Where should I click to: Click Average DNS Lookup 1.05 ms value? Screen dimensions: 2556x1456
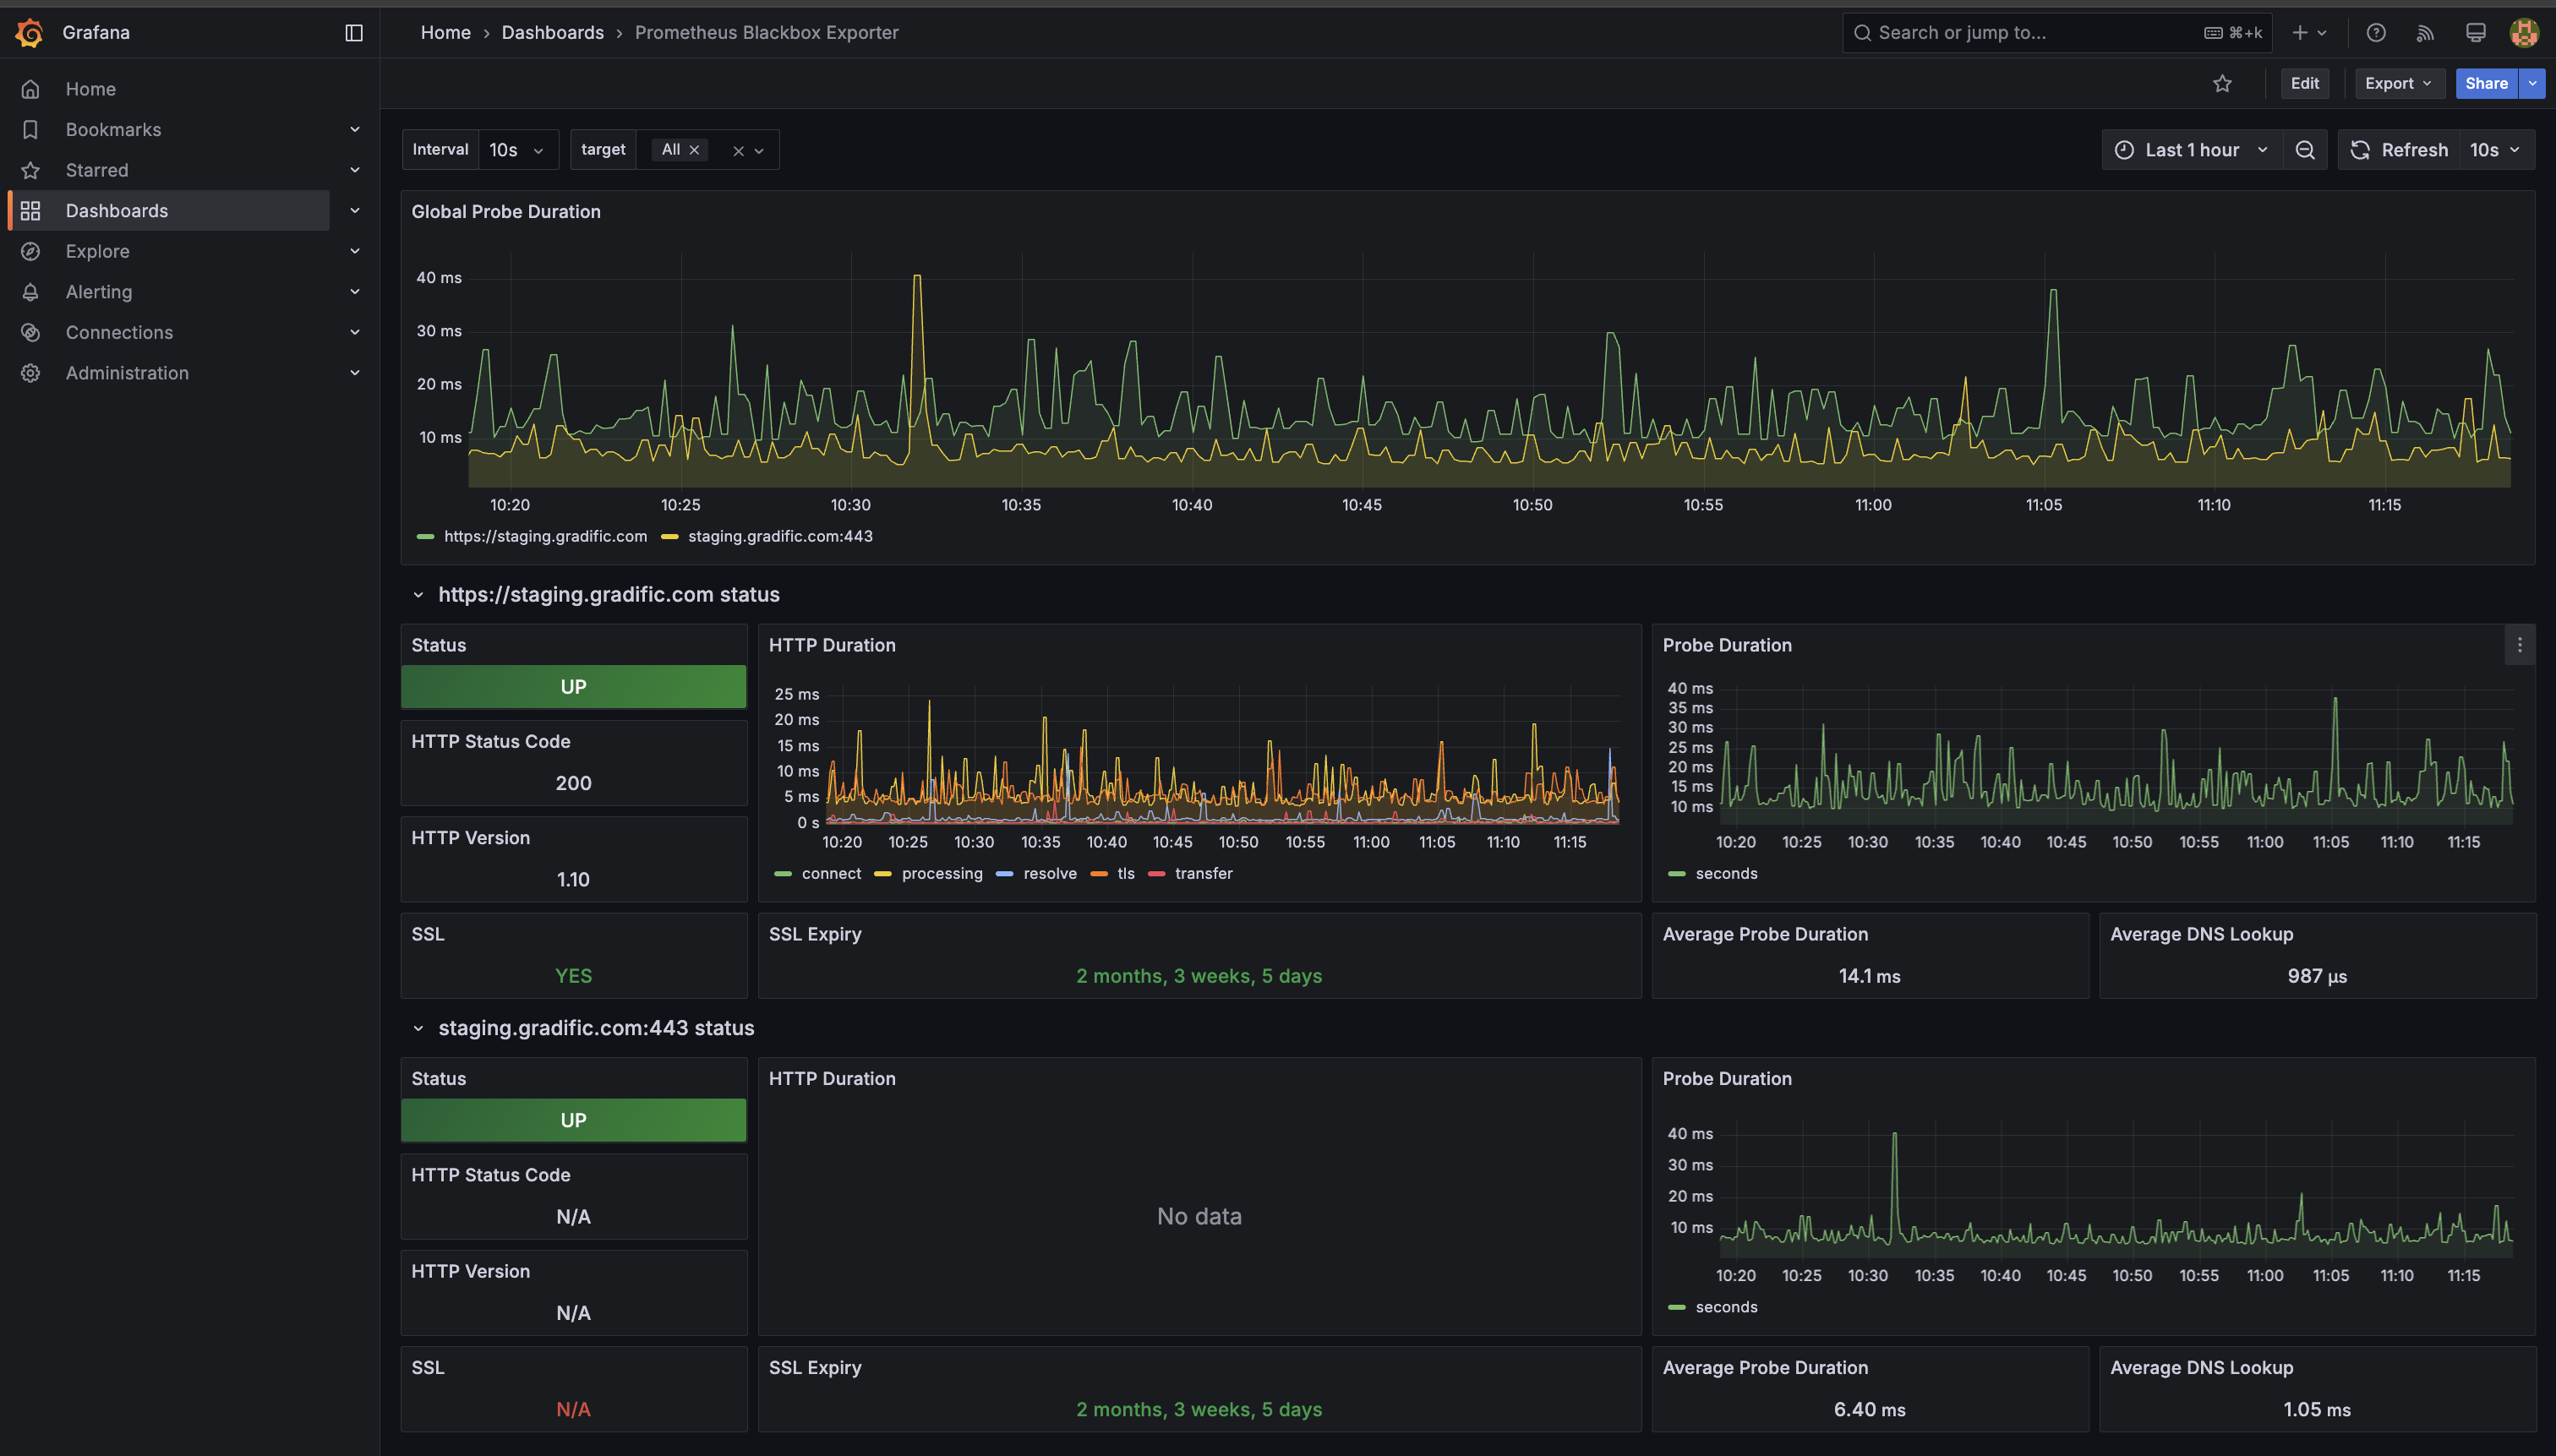[x=2317, y=1410]
